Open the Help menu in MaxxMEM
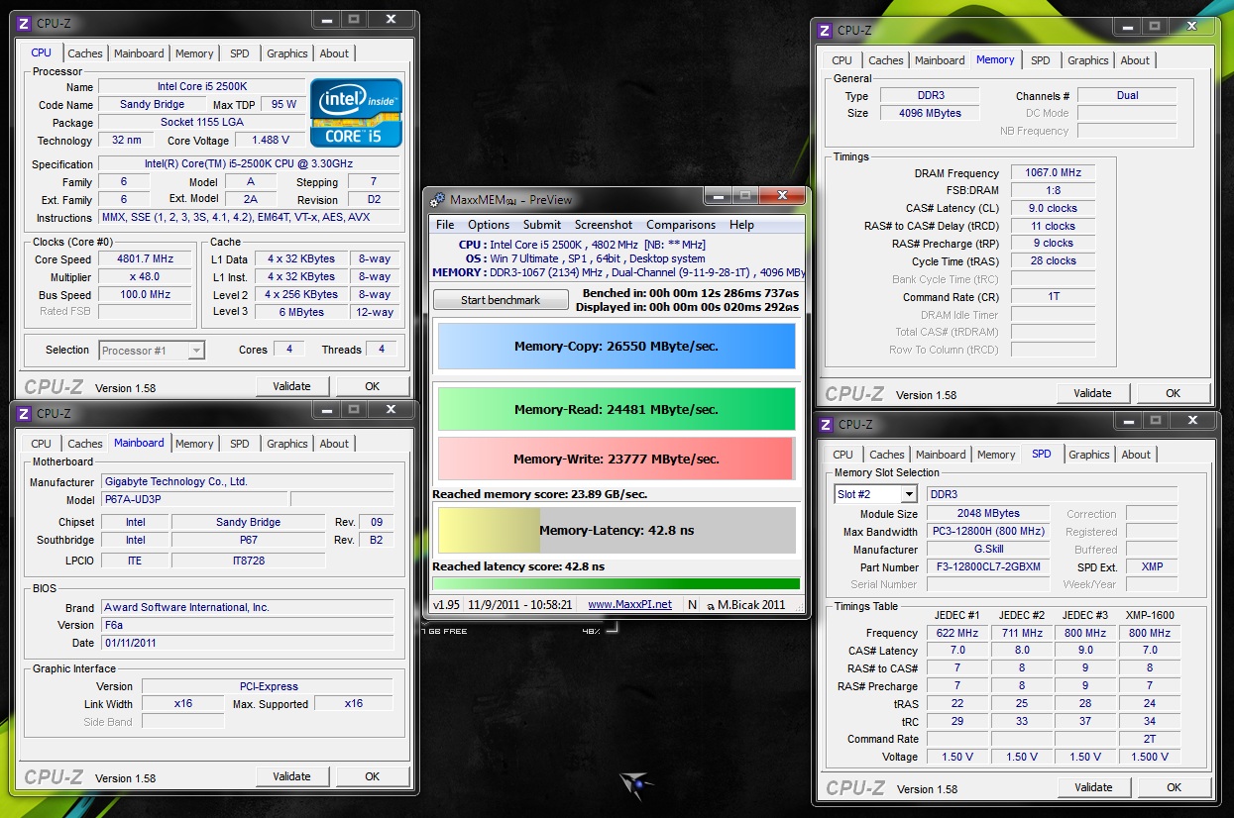Image resolution: width=1234 pixels, height=818 pixels. [741, 225]
